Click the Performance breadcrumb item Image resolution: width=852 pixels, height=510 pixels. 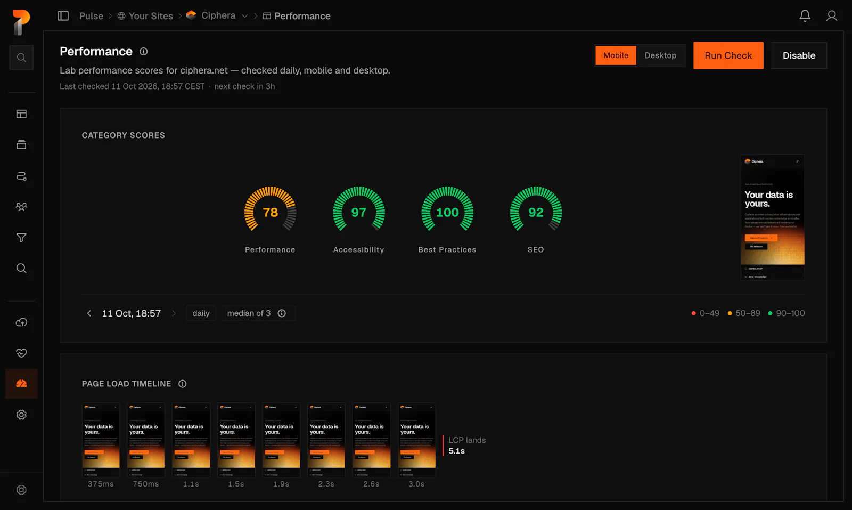tap(297, 16)
